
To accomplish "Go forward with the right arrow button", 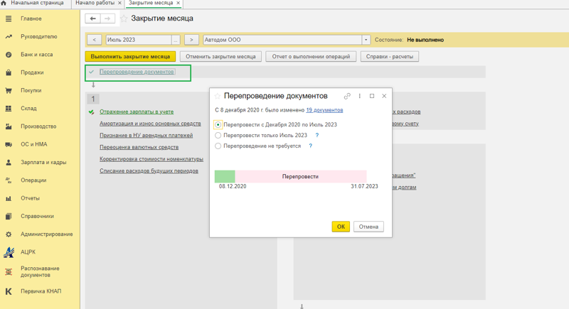I will tap(107, 18).
